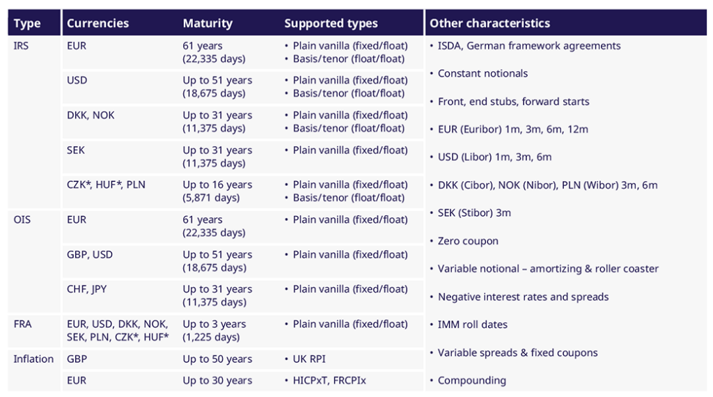
Task: Select the Supported types header
Action: tap(331, 23)
